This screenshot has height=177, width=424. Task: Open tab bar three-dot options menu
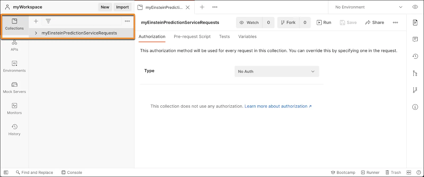pyautogui.click(x=215, y=7)
